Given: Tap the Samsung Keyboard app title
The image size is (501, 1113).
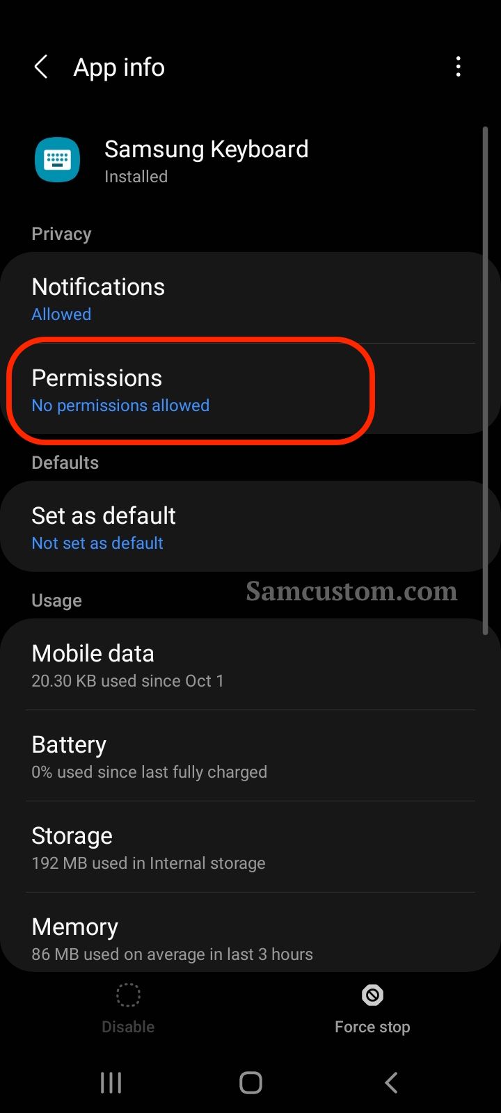Looking at the screenshot, I should tap(207, 149).
